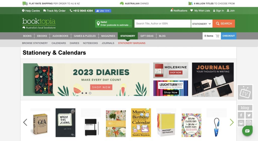Screen dimensions: 258x141
Task: Show previous products with left arrow
Action: click(x=25, y=122)
